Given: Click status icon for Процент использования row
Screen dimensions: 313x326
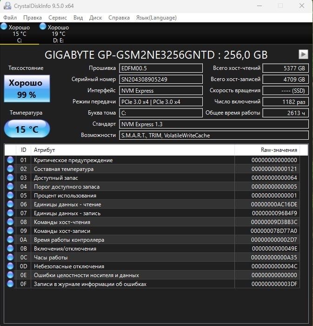Looking at the screenshot, I should click(10, 195).
